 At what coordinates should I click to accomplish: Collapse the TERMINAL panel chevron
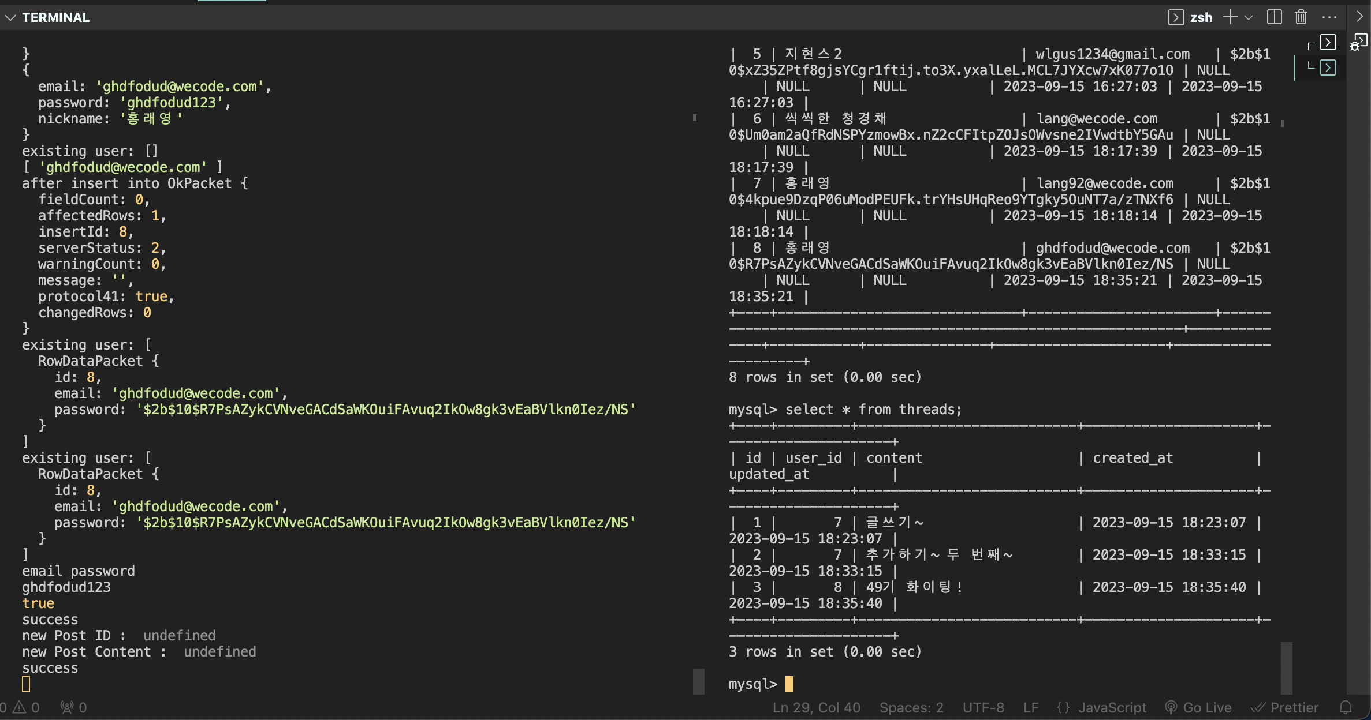pos(10,17)
